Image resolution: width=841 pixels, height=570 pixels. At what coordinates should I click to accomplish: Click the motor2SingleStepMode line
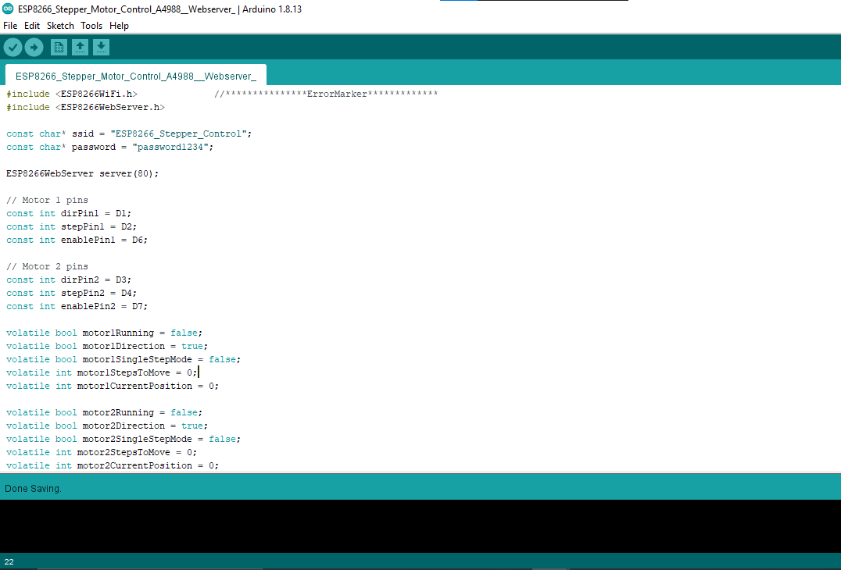[123, 440]
